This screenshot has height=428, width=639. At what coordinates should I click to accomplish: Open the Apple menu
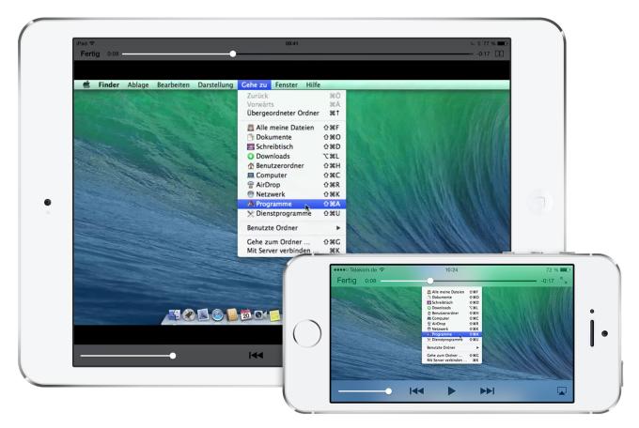coord(86,84)
